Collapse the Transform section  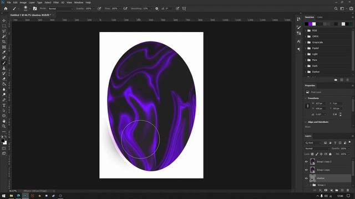[306, 98]
